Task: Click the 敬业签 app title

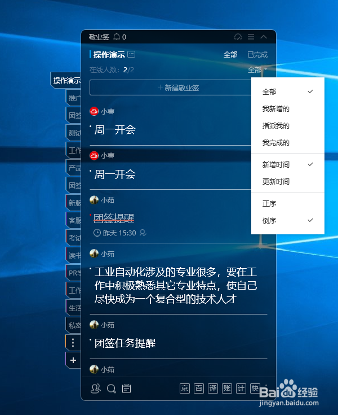Action: pyautogui.click(x=99, y=37)
